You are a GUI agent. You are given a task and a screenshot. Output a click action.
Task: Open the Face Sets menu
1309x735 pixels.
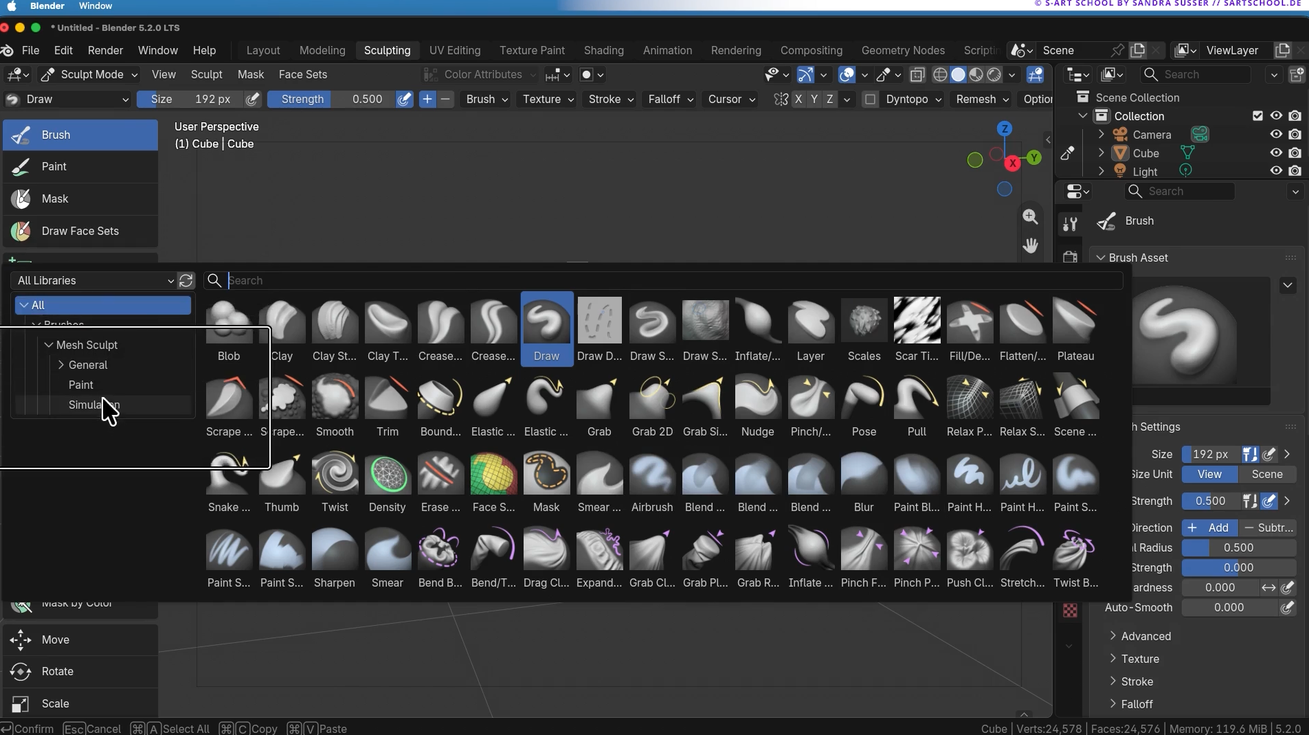[302, 74]
